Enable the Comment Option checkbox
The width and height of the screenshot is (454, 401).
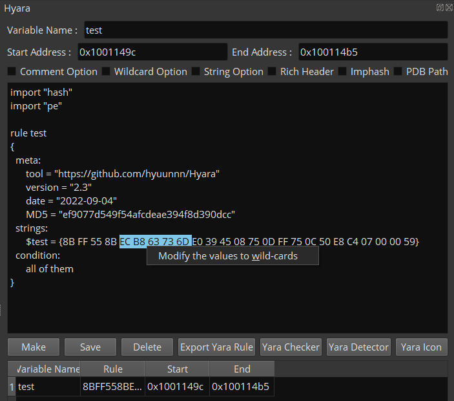[x=12, y=72]
